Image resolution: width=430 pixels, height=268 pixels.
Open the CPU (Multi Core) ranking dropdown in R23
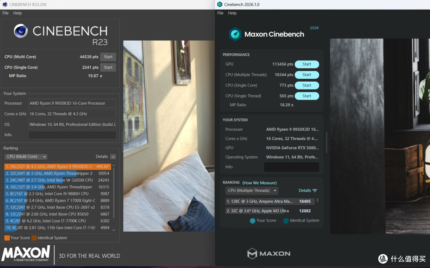pyautogui.click(x=26, y=156)
